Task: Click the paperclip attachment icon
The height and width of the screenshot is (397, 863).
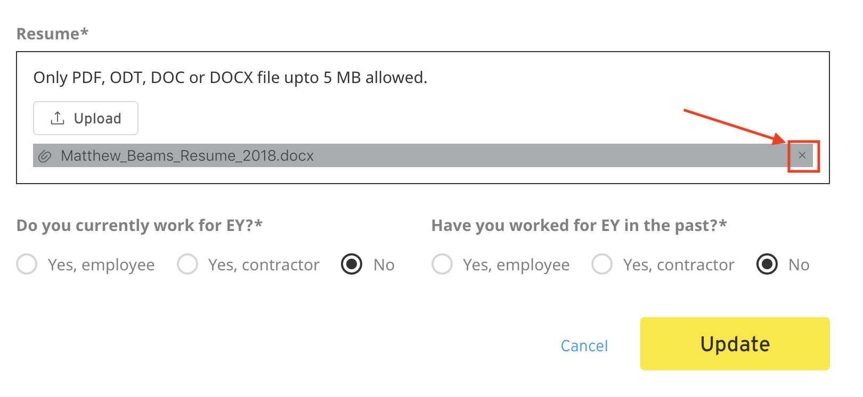Action: click(45, 156)
